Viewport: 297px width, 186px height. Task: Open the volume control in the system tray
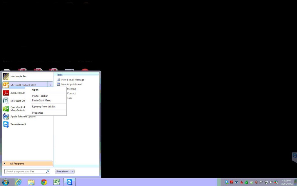tap(271, 183)
